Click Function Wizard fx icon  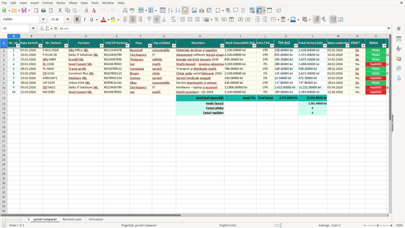(x=42, y=28)
